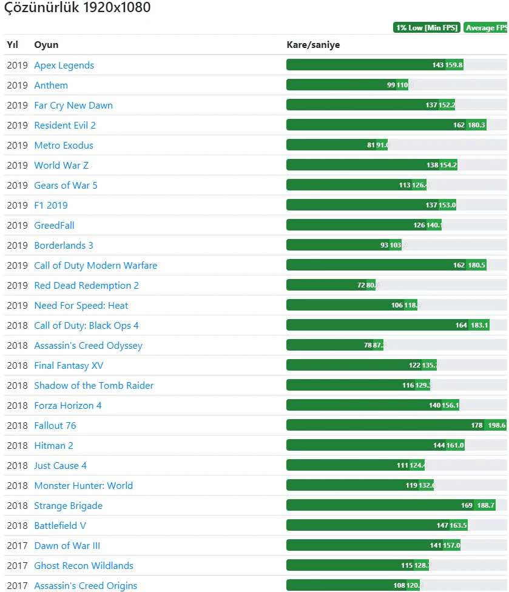Viewport: 509px width, 592px height.
Task: Click the Anthem game link
Action: click(x=51, y=86)
